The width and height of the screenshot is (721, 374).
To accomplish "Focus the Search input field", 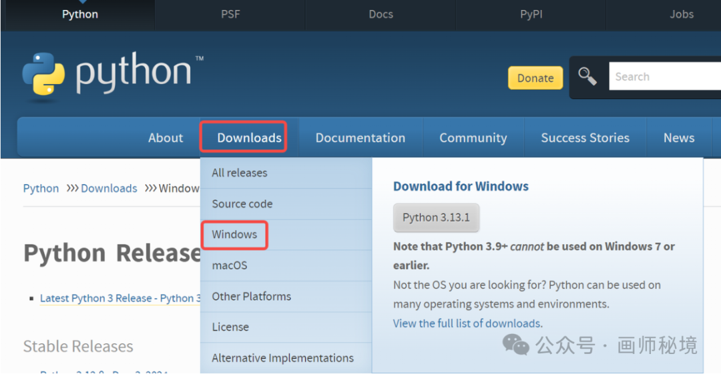I will pos(665,76).
